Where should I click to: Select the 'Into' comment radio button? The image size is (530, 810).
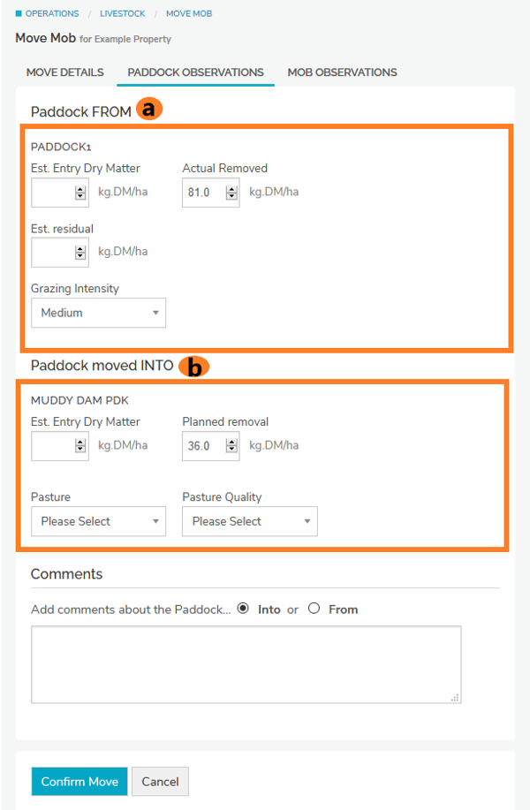(243, 609)
